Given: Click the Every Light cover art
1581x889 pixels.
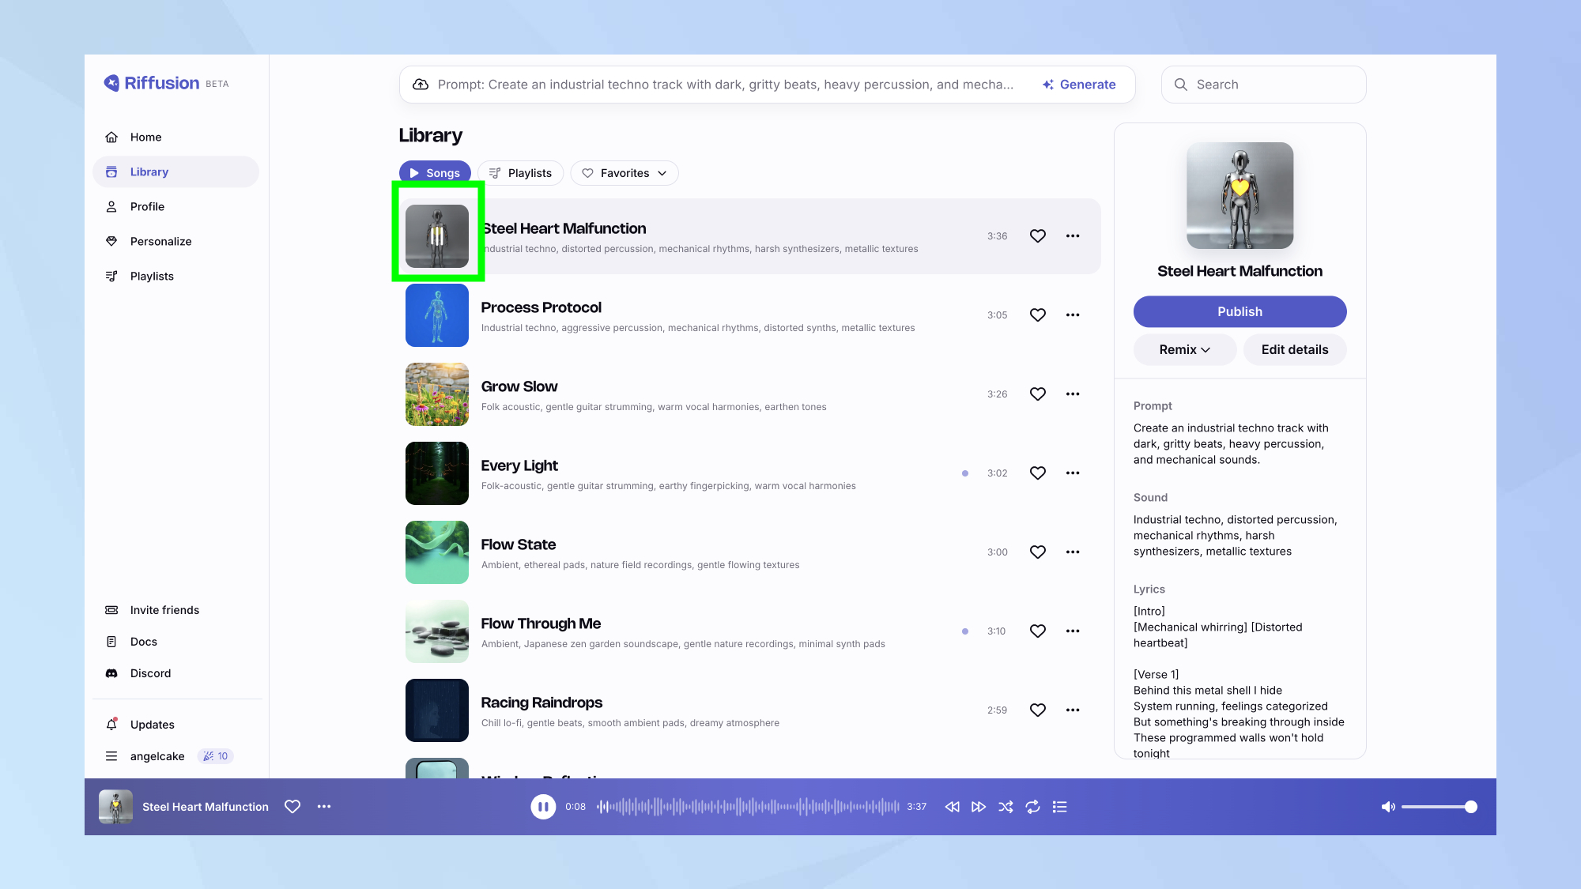Looking at the screenshot, I should click(437, 473).
